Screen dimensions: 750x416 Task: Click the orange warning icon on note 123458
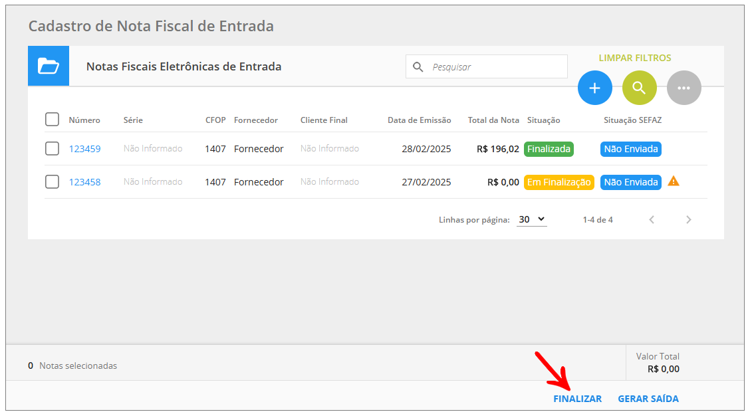tap(674, 181)
